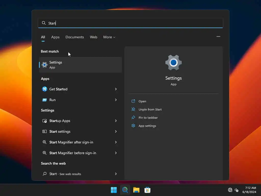The width and height of the screenshot is (261, 196).
Task: Expand the Startup Apps chevron
Action: (116, 121)
